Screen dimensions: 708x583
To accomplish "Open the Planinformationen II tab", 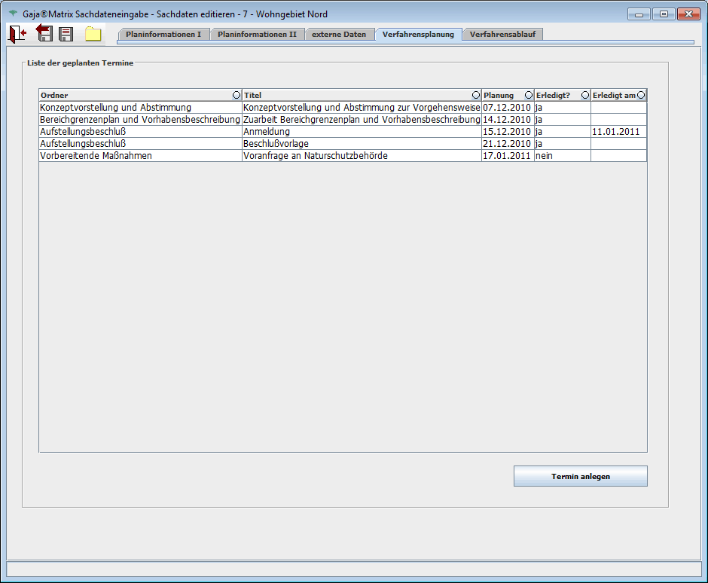I will [x=257, y=34].
